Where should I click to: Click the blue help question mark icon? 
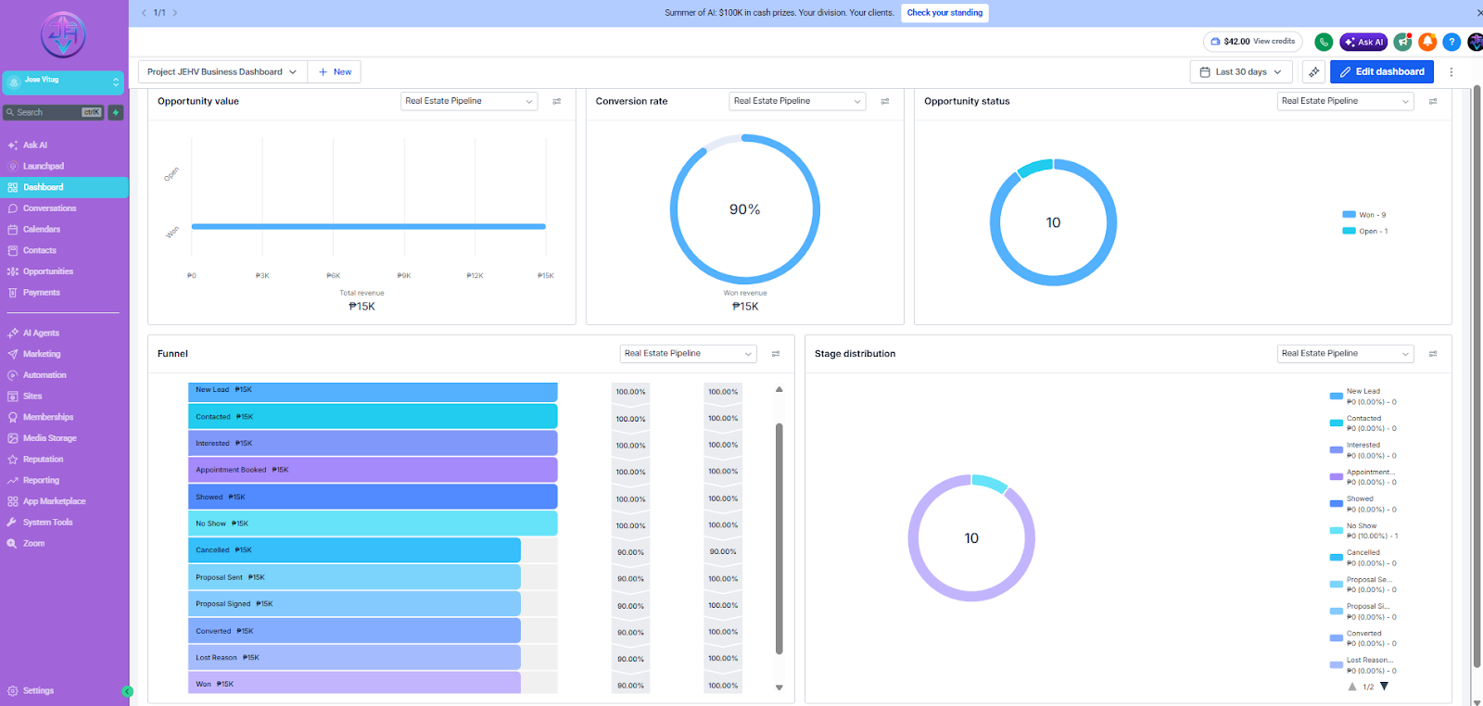click(1451, 42)
